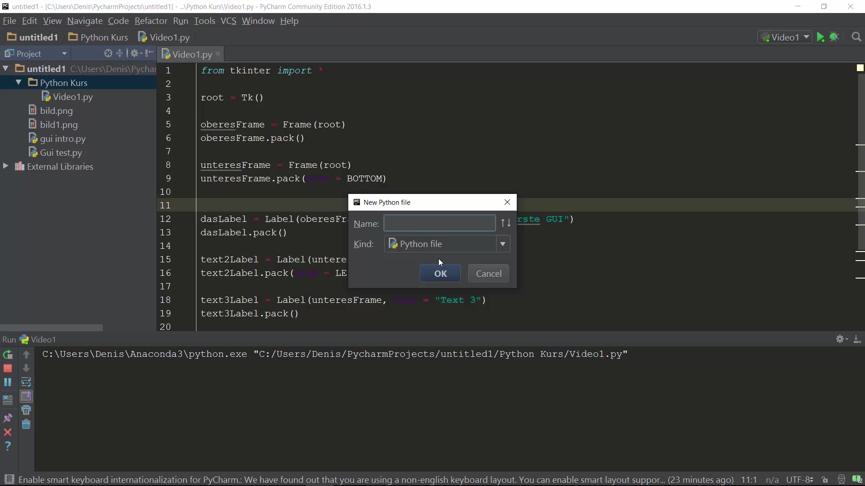
Task: Open the Kind dropdown in dialog
Action: click(x=502, y=244)
